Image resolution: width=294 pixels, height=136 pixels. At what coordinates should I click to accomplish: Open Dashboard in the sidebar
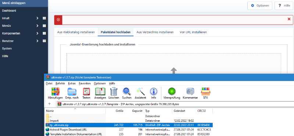click(9, 11)
